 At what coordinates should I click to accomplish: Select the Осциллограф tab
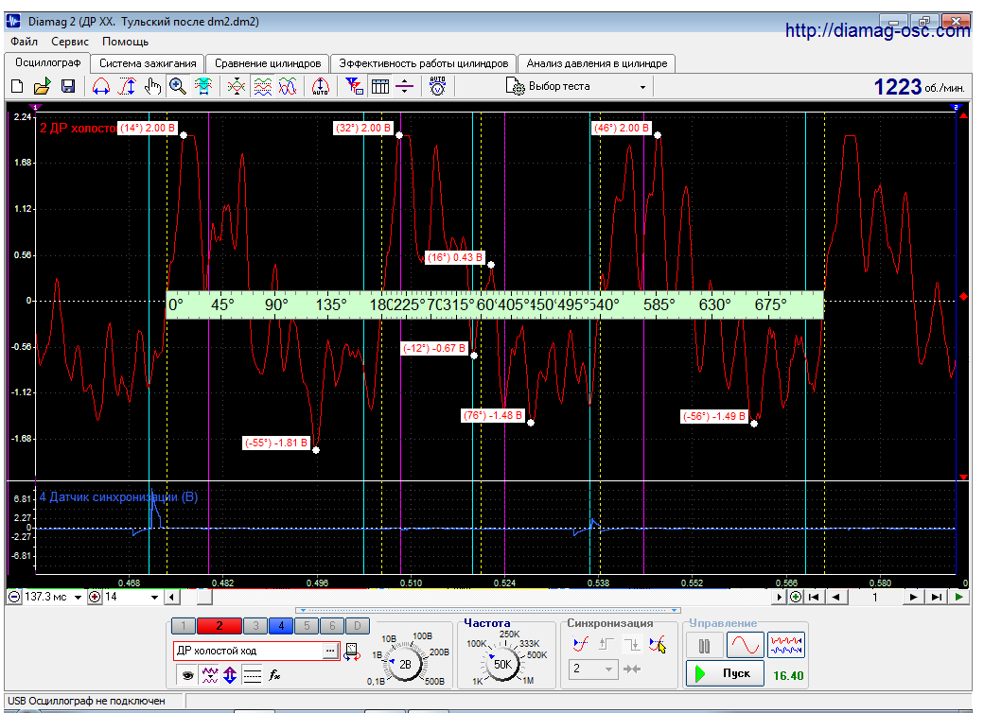pos(47,62)
